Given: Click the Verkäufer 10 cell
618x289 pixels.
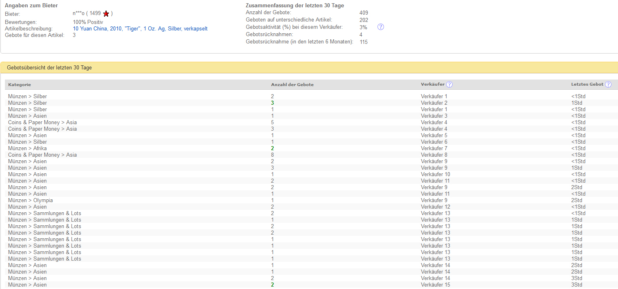Looking at the screenshot, I should coord(435,175).
